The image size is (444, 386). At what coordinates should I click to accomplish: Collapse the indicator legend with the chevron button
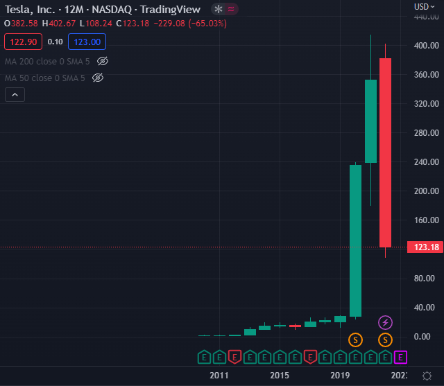pyautogui.click(x=15, y=95)
